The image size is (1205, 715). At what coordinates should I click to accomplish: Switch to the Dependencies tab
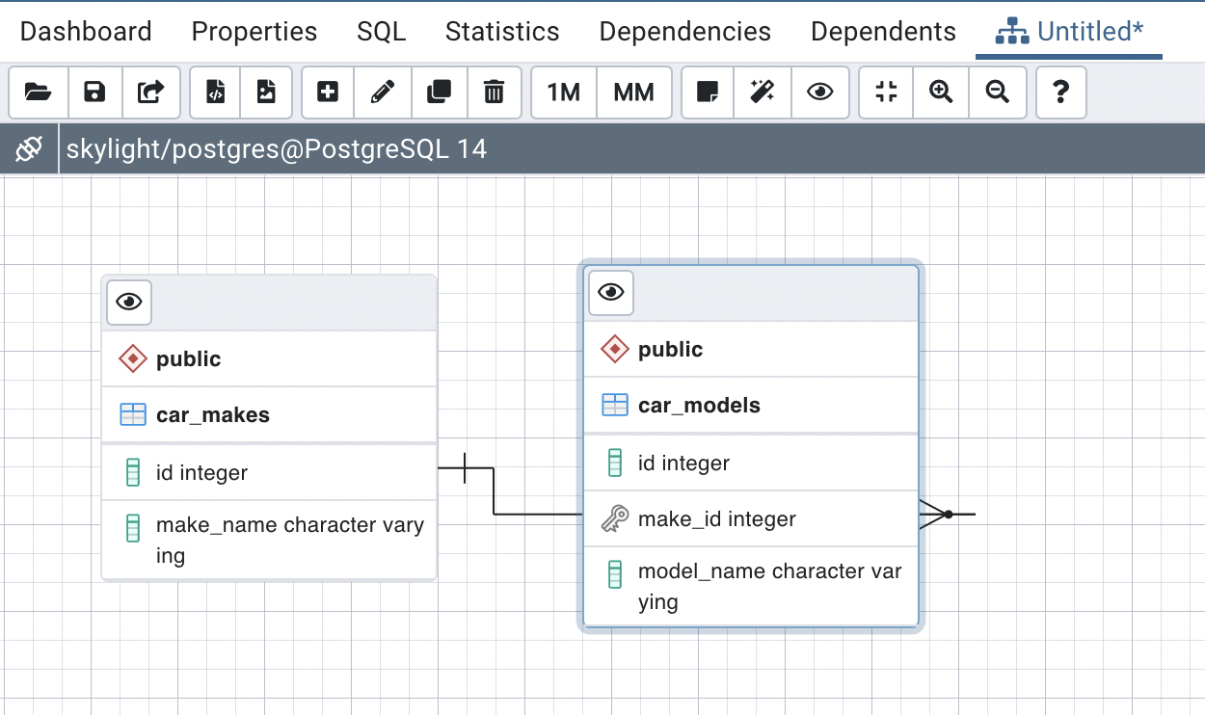[x=684, y=32]
